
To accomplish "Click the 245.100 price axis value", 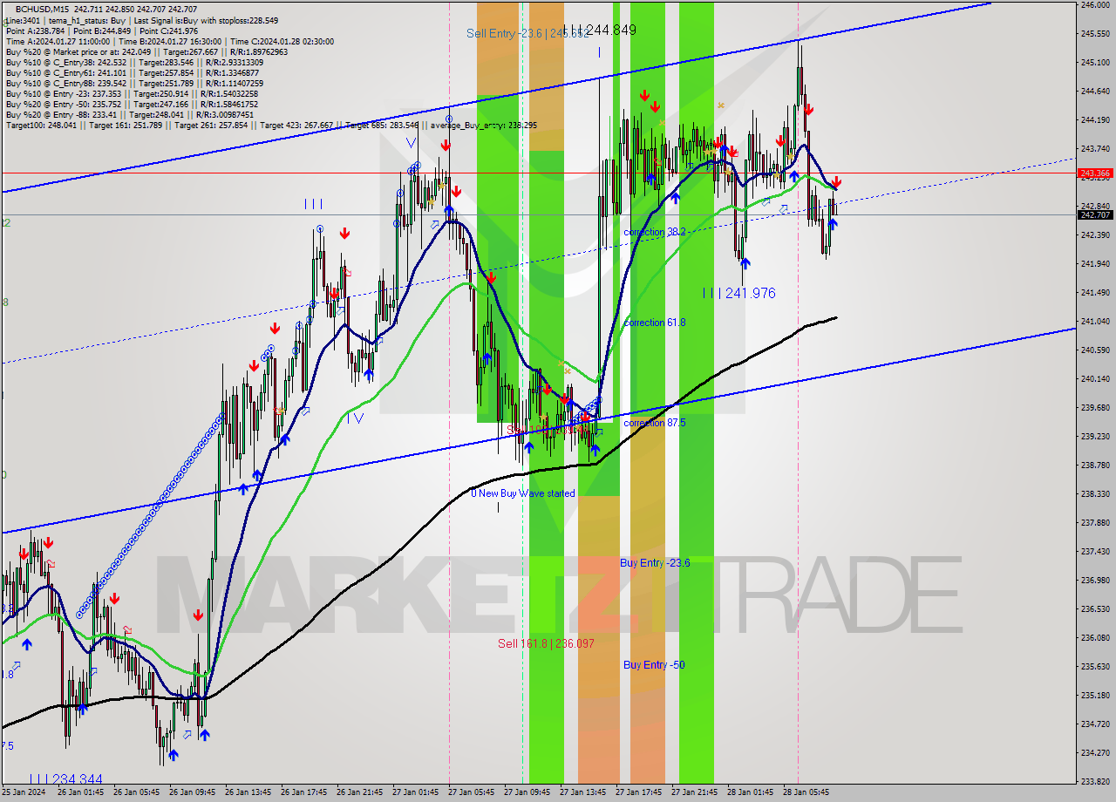I will (1094, 63).
